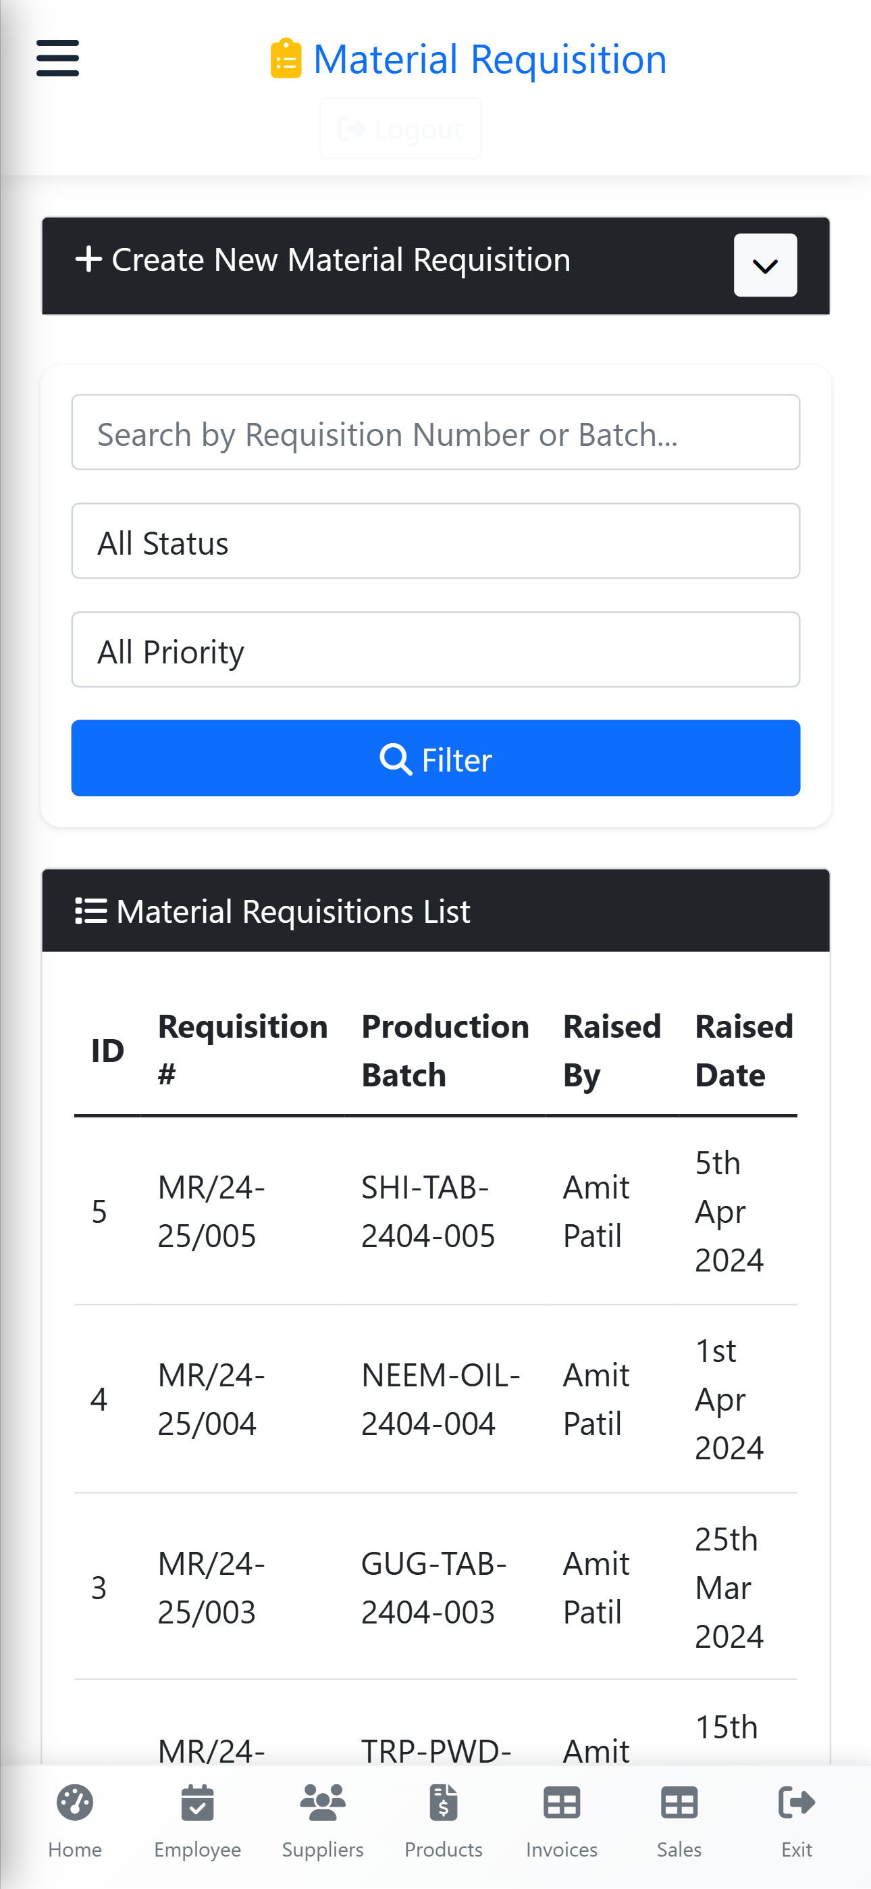Click the Material Requisition title link
Screen dimensions: 871x1889
click(x=490, y=59)
